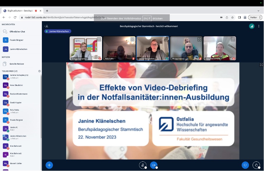Image resolution: width=264 pixels, height=171 pixels.
Task: Open Sandra Tschupke webcam name dropdown
Action: coord(79,59)
